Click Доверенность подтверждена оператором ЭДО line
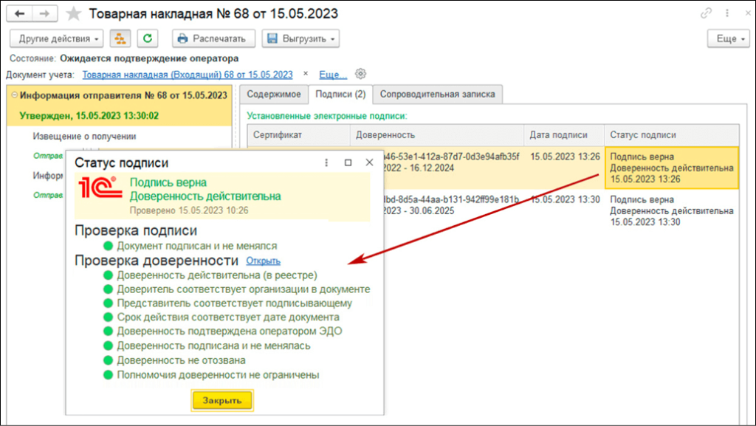756x426 pixels. [230, 331]
